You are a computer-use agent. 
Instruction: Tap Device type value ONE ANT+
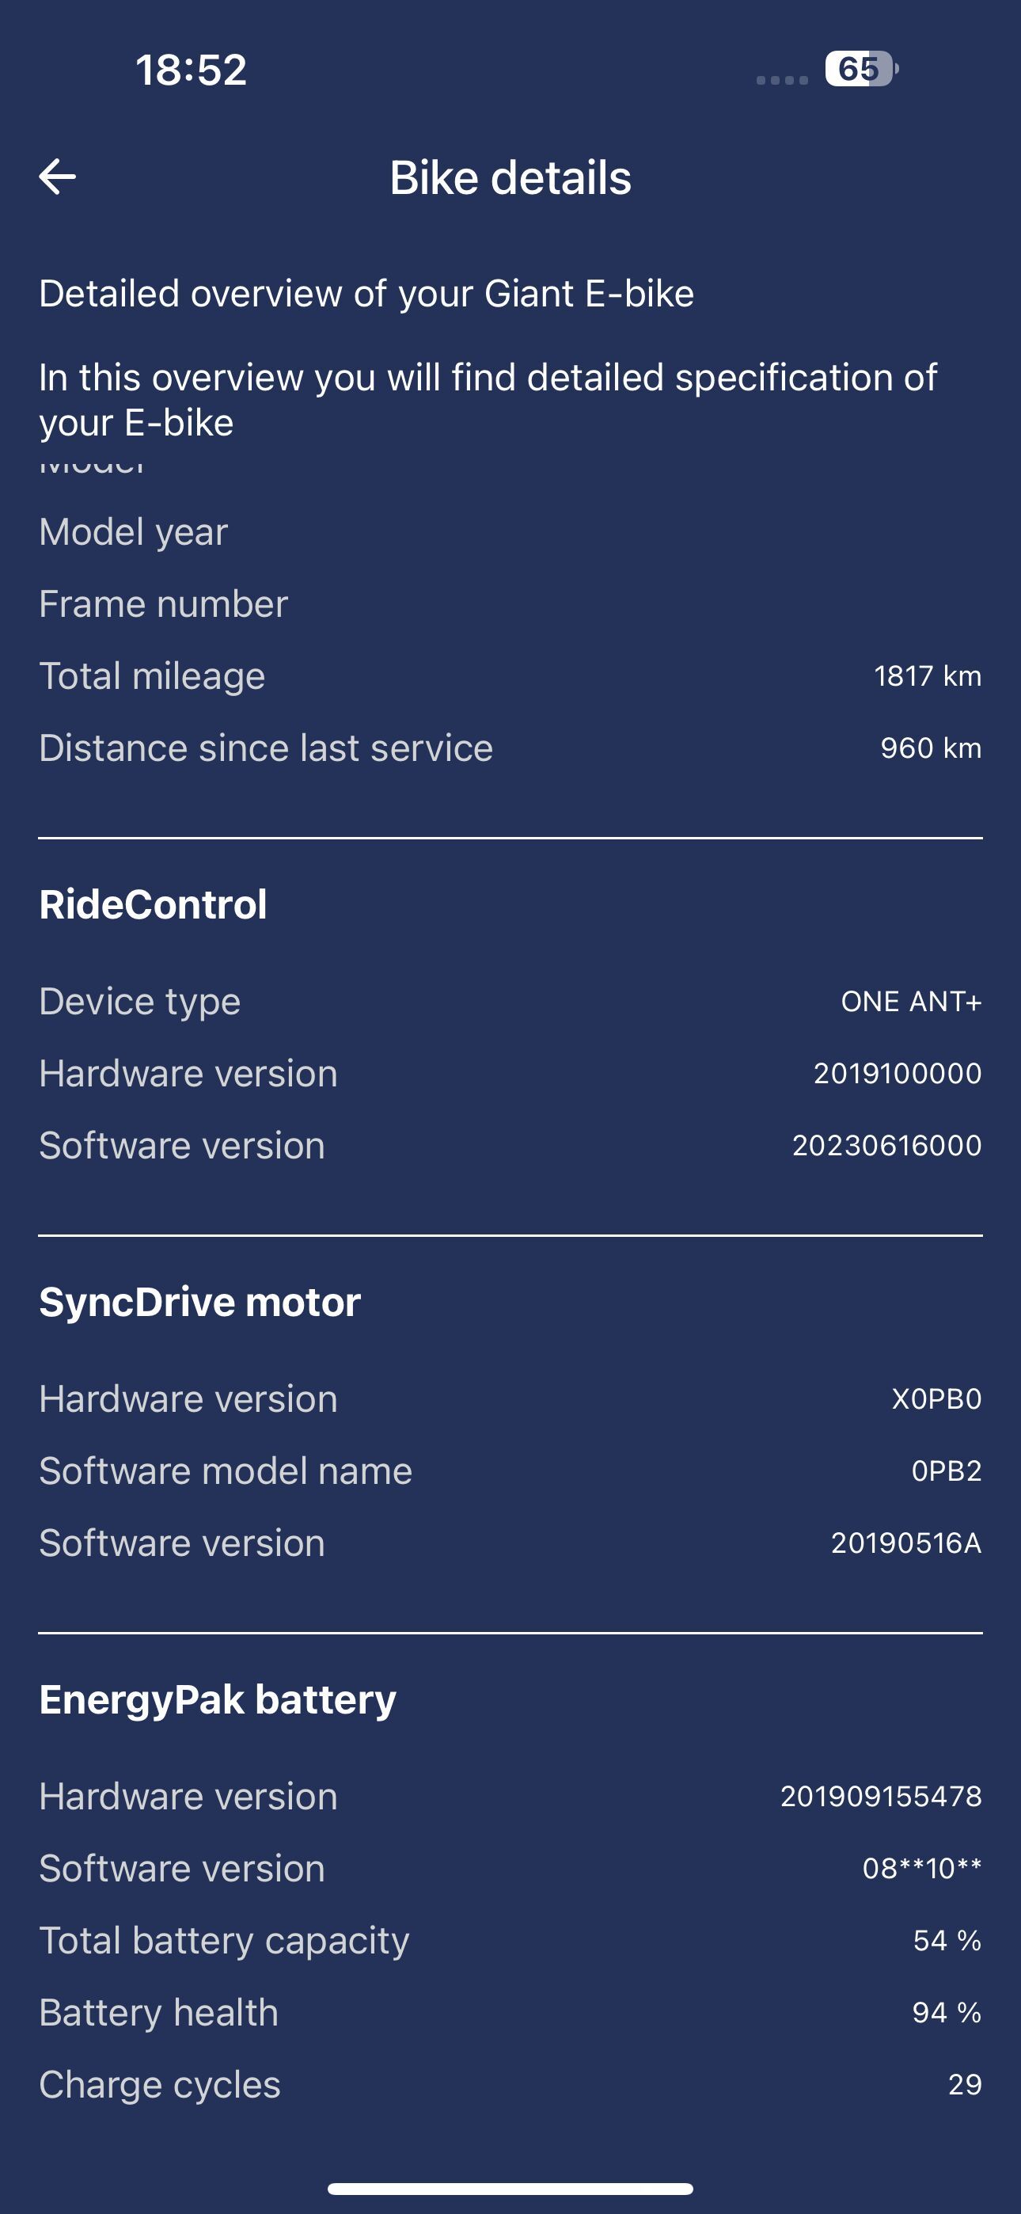point(911,1002)
